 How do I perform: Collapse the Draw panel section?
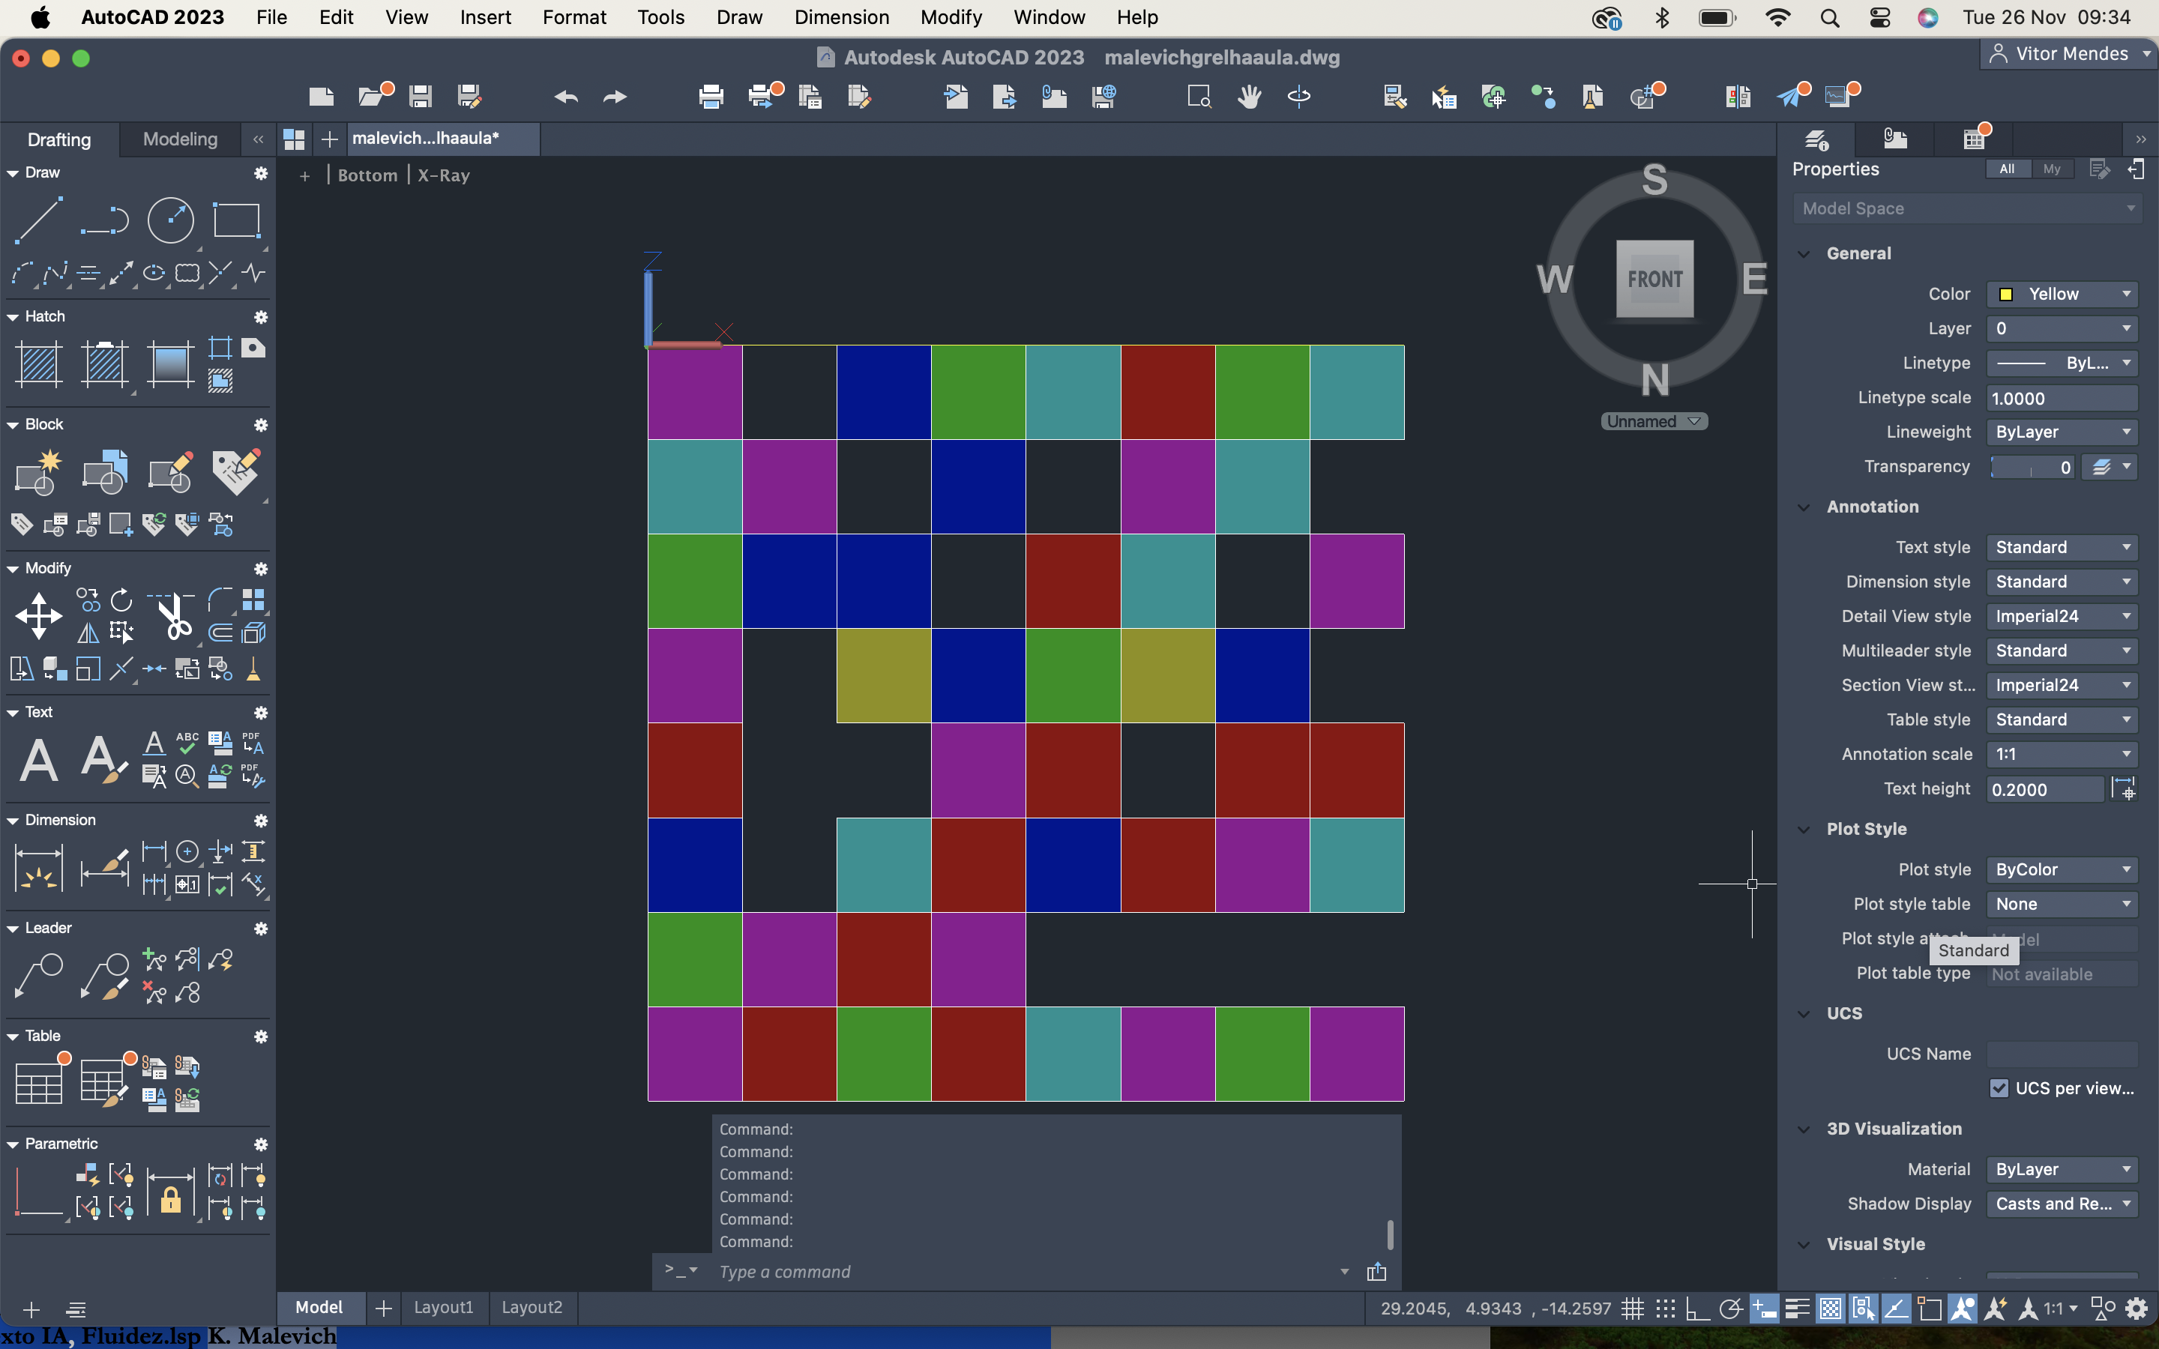(x=13, y=173)
